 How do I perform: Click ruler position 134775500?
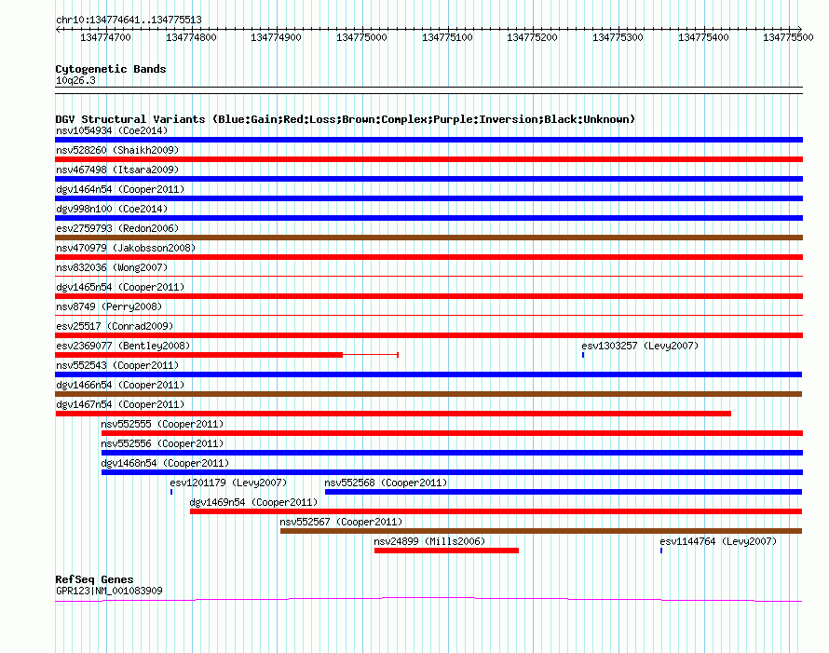coord(788,37)
